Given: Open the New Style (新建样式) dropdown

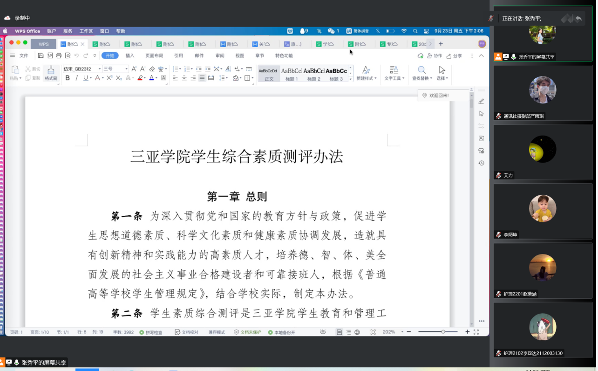Looking at the screenshot, I should coord(367,73).
